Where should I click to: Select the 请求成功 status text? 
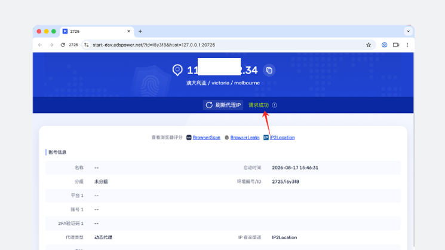259,105
